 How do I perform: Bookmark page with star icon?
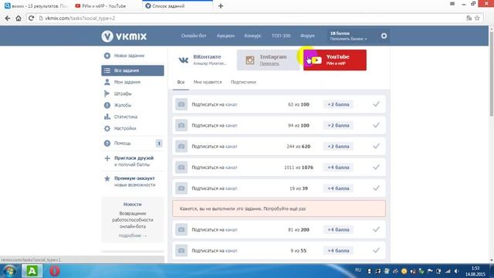[x=477, y=19]
